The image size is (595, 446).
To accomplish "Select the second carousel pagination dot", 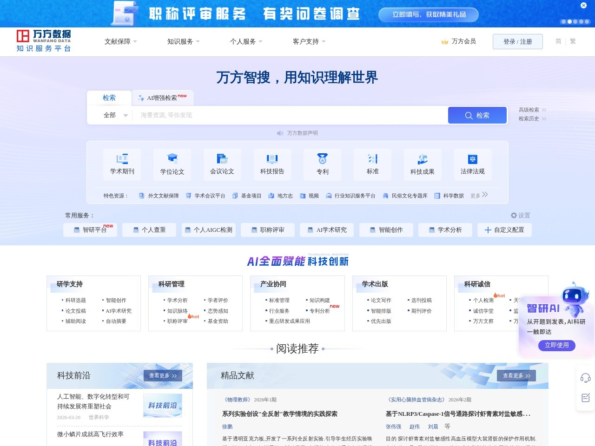I will (x=569, y=21).
